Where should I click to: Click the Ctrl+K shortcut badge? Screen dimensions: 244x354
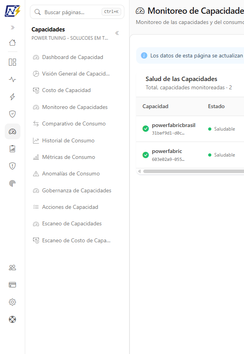pos(111,11)
